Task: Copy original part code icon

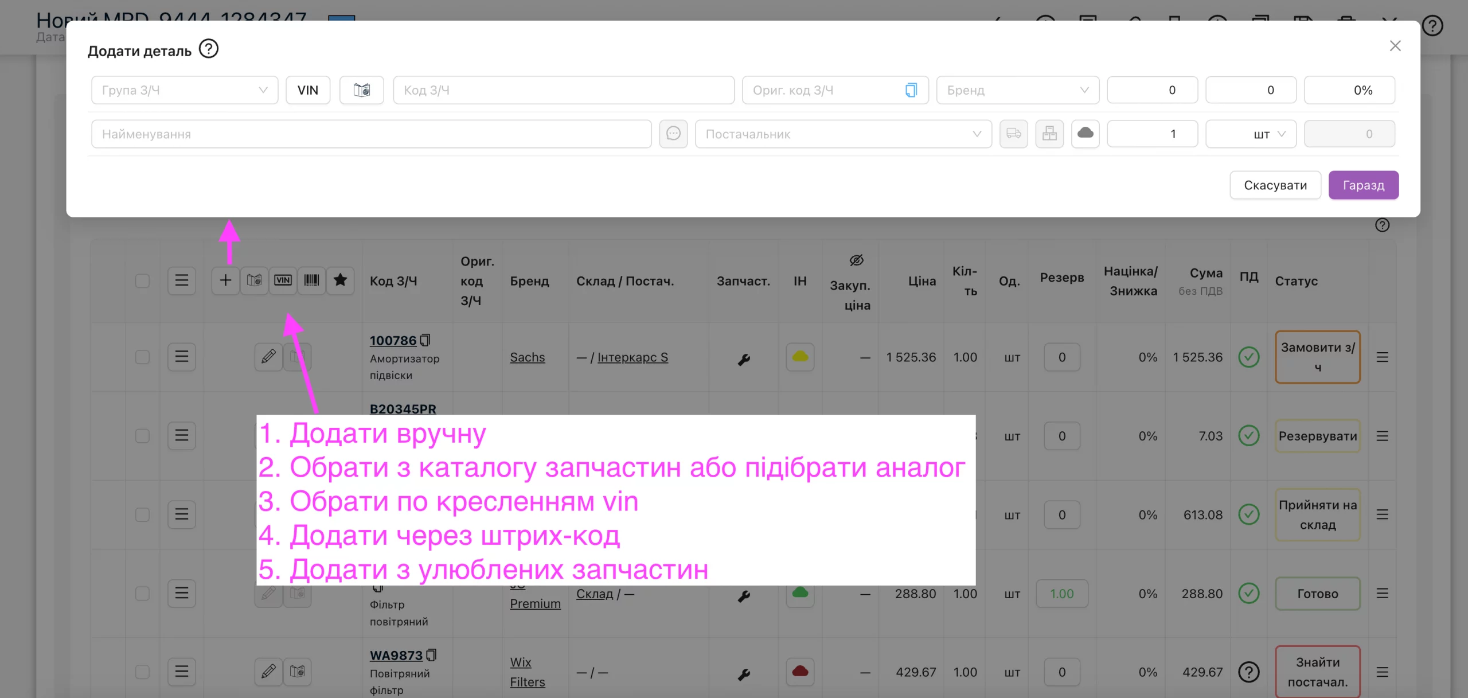Action: pos(911,90)
